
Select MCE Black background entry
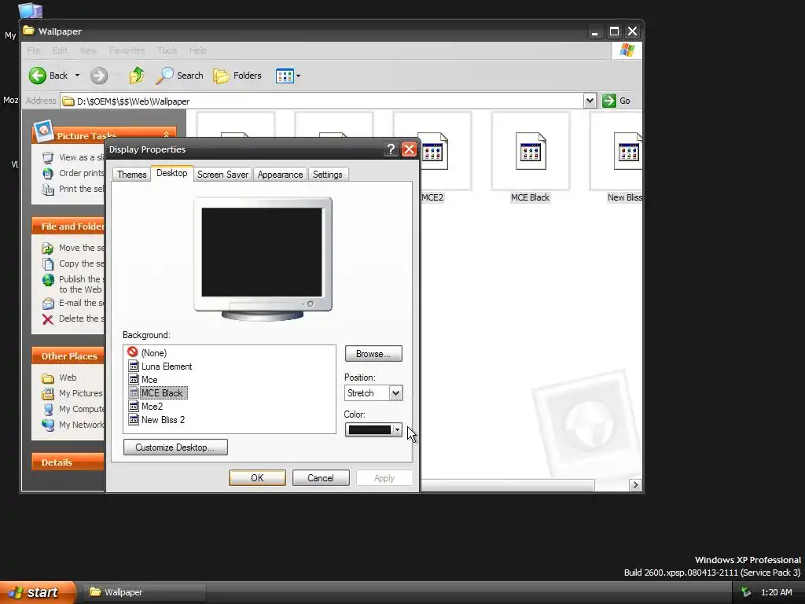tap(162, 393)
